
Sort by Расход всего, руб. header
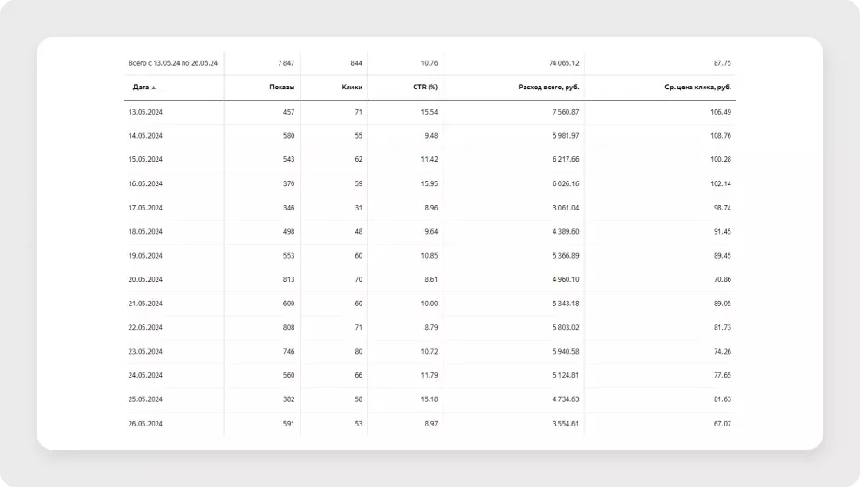click(549, 88)
